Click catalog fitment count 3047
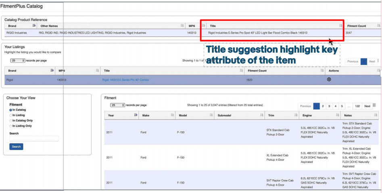 [x=349, y=33]
